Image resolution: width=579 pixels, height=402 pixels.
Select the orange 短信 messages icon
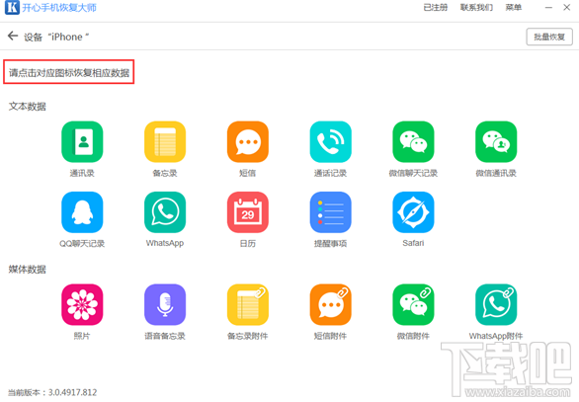coord(248,142)
